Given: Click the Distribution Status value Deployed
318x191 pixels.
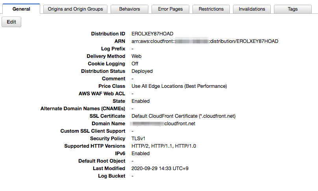Looking at the screenshot, I should [142, 71].
